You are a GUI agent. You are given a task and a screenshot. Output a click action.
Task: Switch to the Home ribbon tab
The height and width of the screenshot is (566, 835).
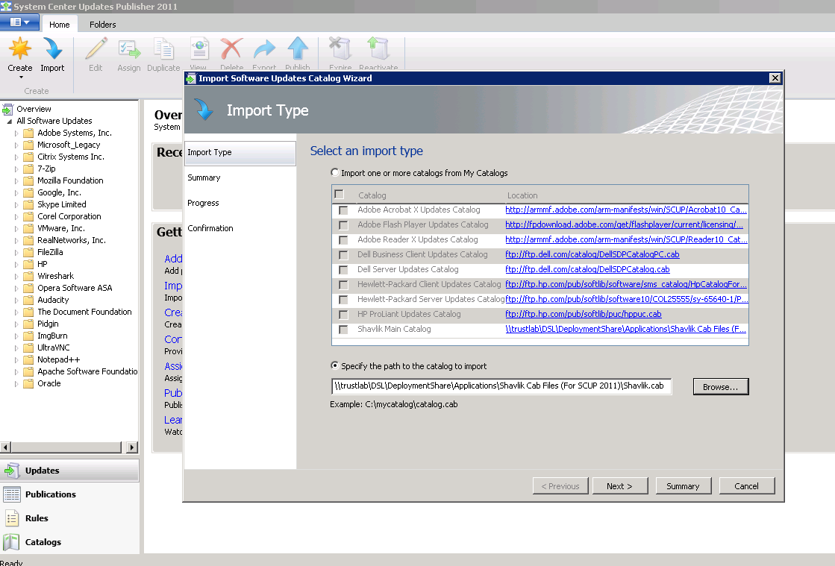point(59,25)
